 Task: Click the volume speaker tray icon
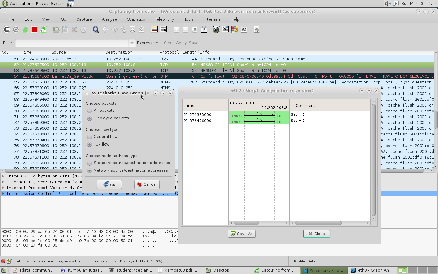click(x=388, y=4)
